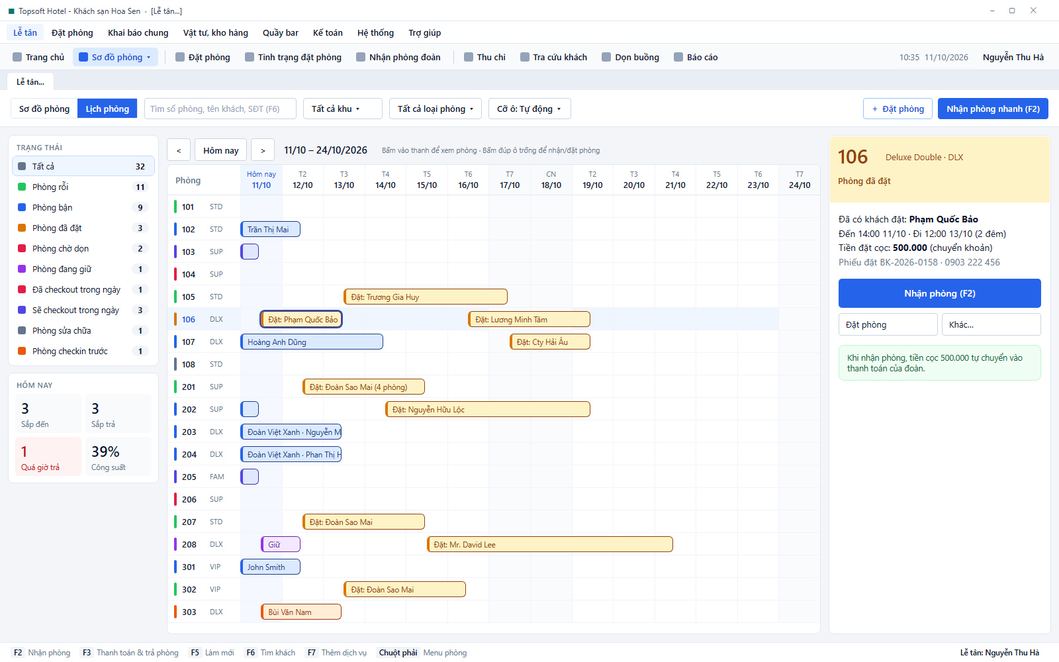Screen dimensions: 1059x662
Task: Filter status by Phòng đã đặt
Action: [x=83, y=228]
